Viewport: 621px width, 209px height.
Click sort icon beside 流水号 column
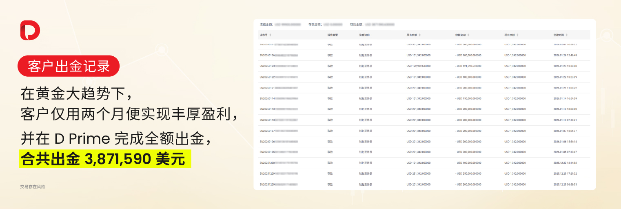tap(270, 35)
